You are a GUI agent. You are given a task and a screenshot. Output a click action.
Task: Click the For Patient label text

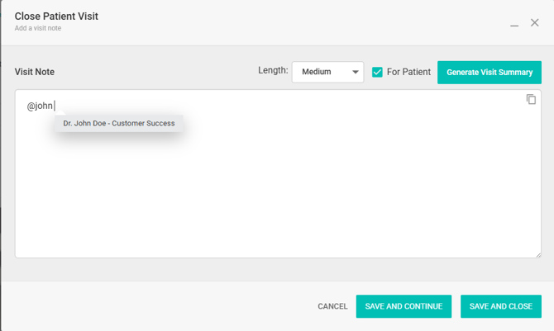pos(408,73)
